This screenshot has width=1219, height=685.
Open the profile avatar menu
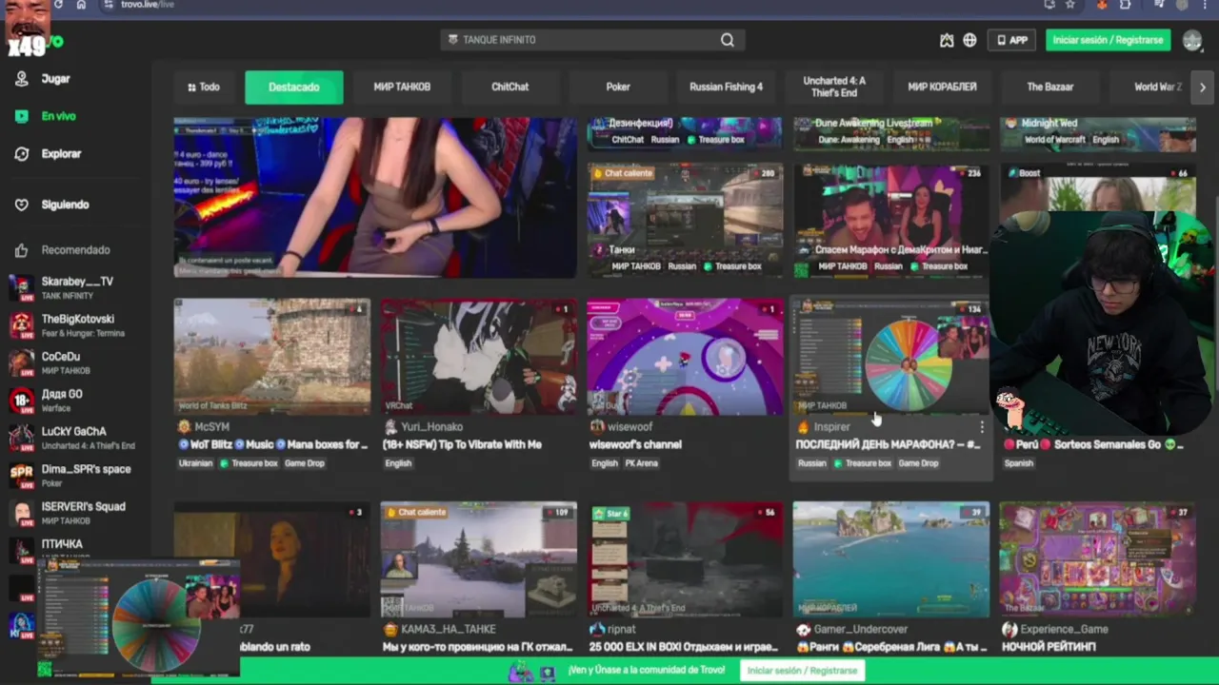[x=1192, y=40]
